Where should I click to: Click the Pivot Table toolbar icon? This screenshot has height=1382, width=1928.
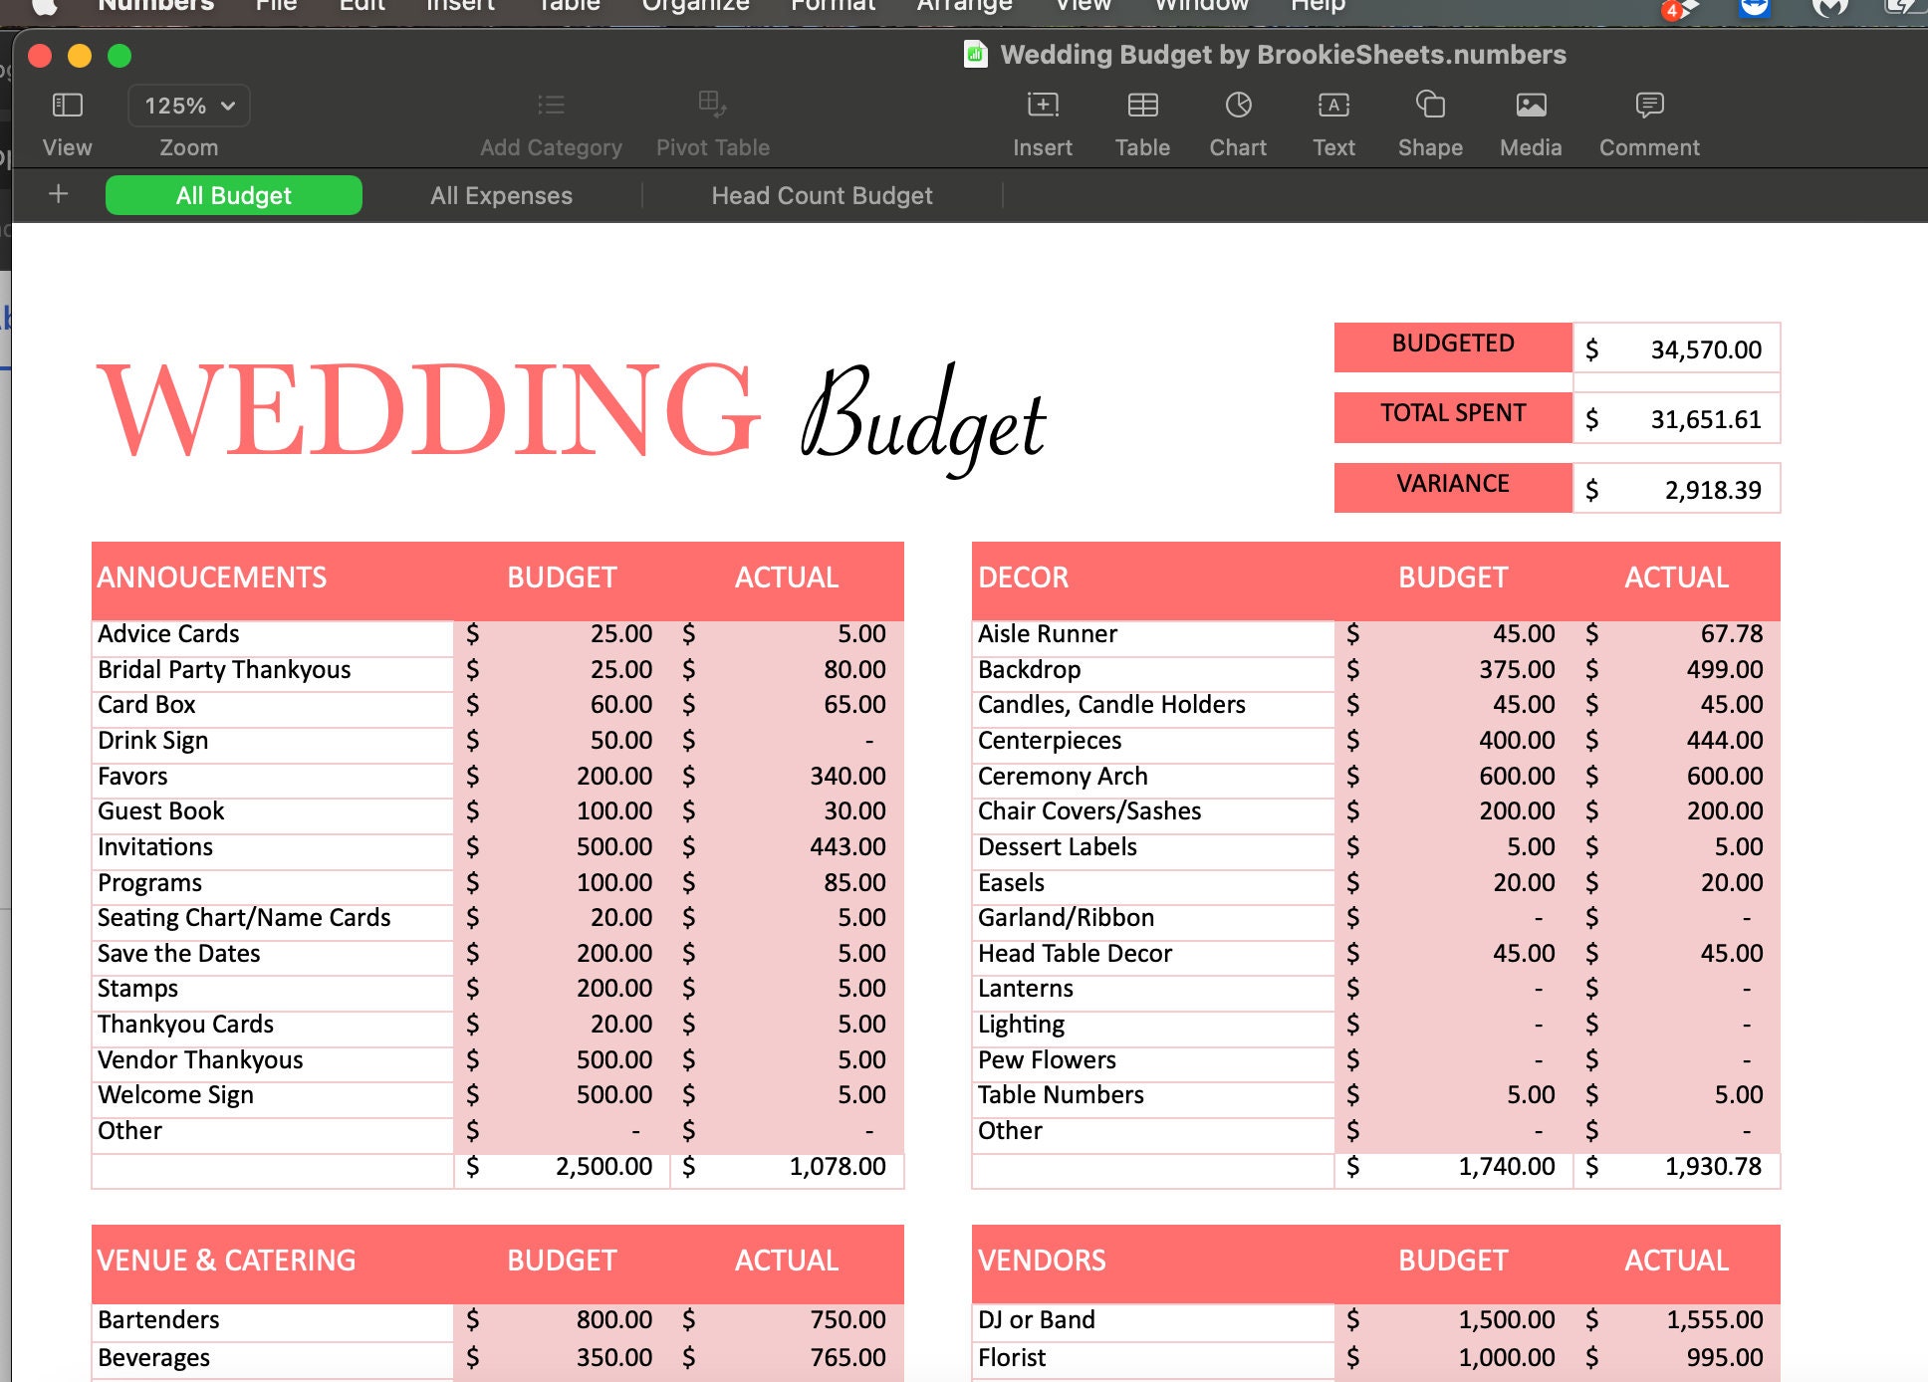click(713, 119)
